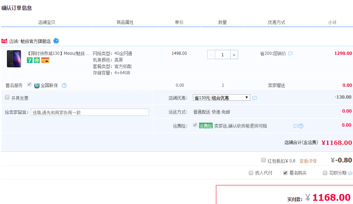This screenshot has width=353, height=204.
Task: Show comment bubble beside 省200:促销价
Action: 290,54
